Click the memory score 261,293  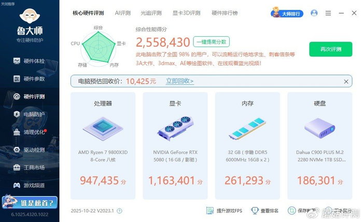coord(244,181)
